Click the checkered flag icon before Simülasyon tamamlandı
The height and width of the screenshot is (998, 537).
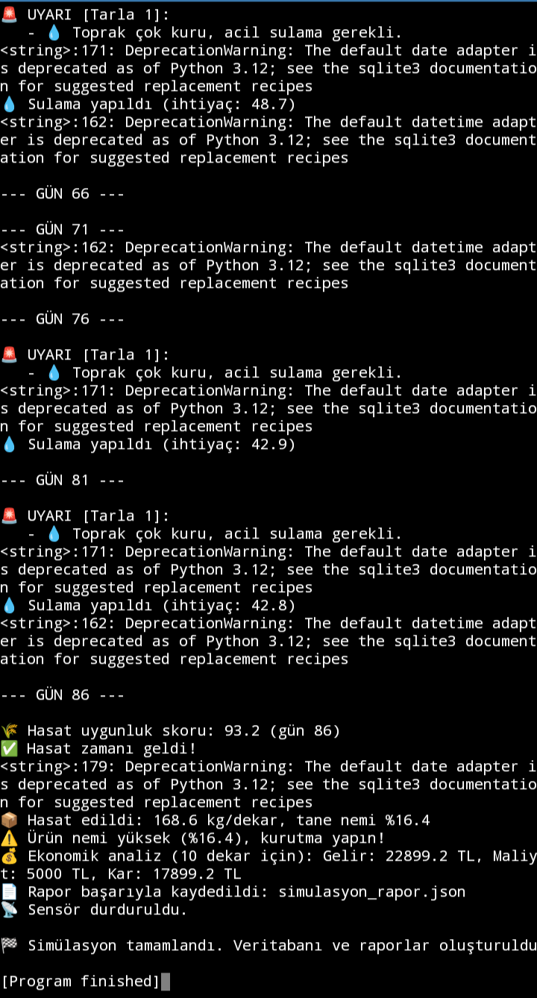(x=9, y=946)
